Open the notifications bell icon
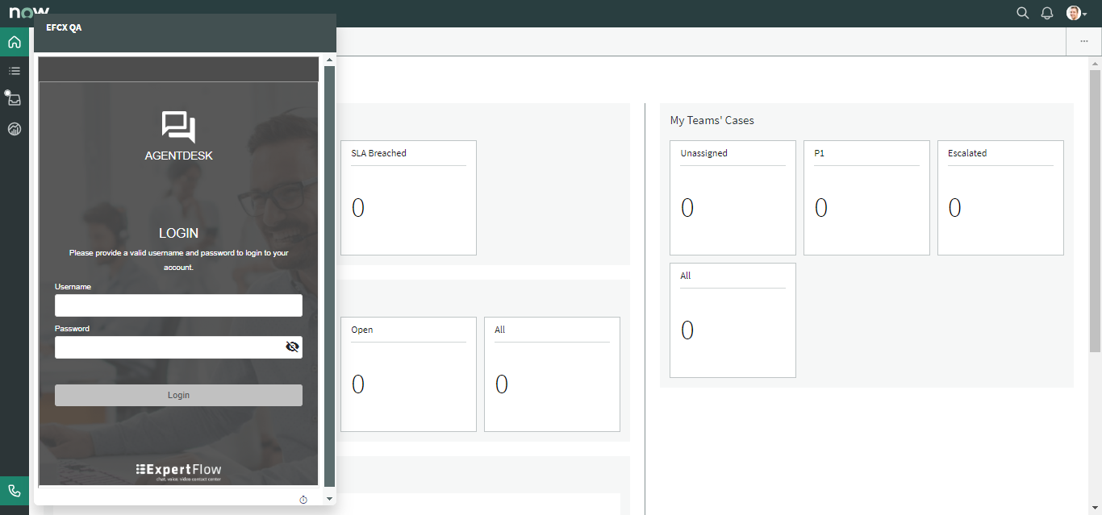 pos(1047,13)
